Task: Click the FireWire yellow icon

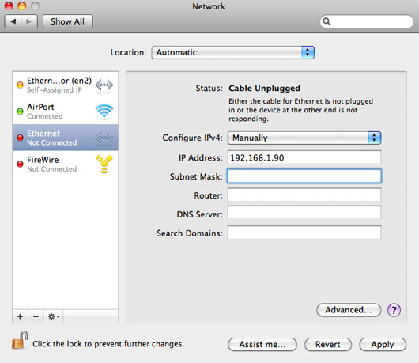Action: point(104,164)
